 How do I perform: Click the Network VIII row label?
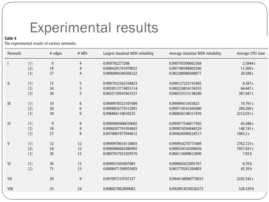coord(10,189)
